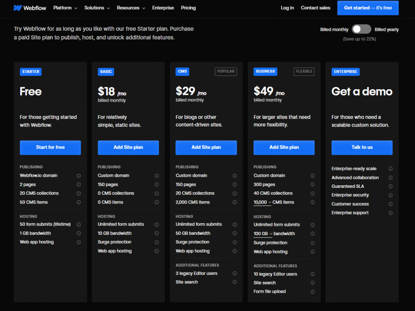The width and height of the screenshot is (415, 311).
Task: Click info icon beside Basic plan's 150 pages
Action: pyautogui.click(x=156, y=184)
